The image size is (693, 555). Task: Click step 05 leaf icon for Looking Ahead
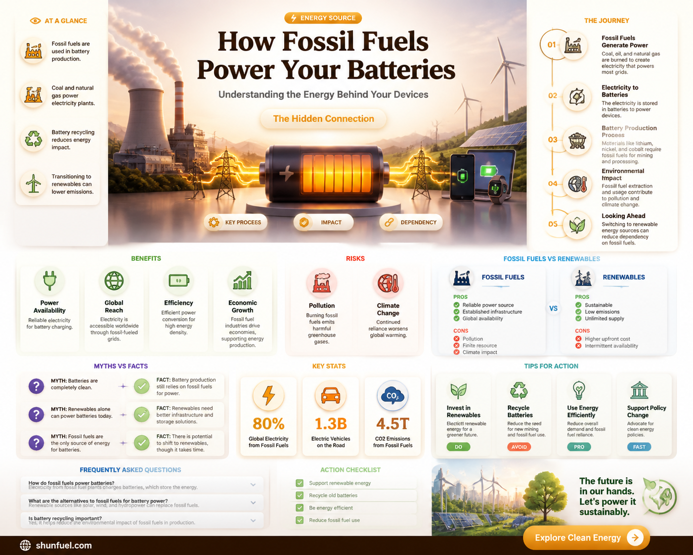pyautogui.click(x=576, y=226)
